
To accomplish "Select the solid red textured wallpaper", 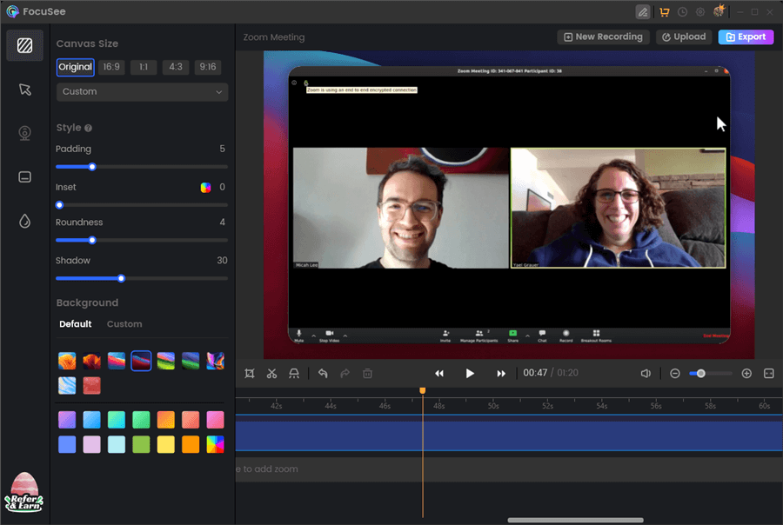I will click(x=91, y=385).
